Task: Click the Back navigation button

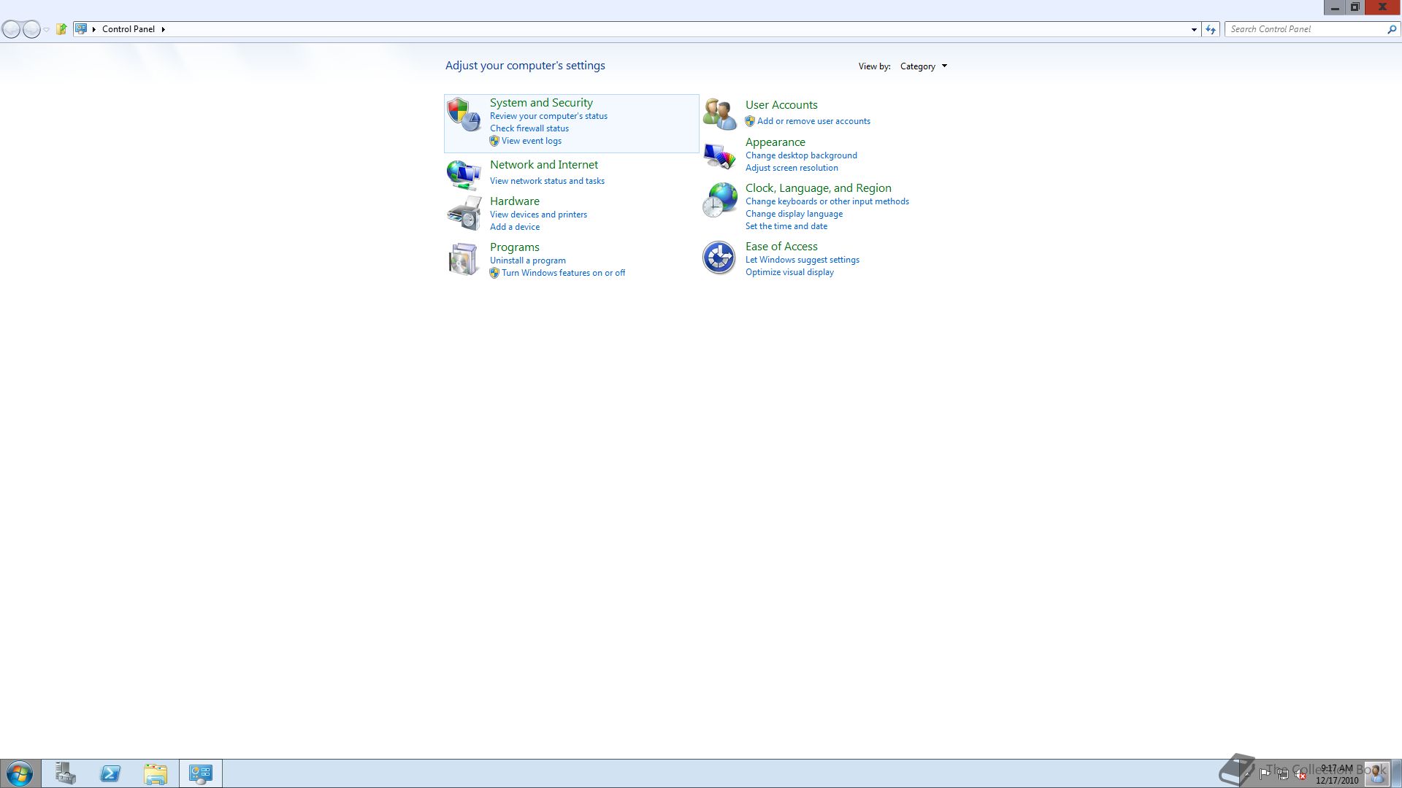Action: 11,29
